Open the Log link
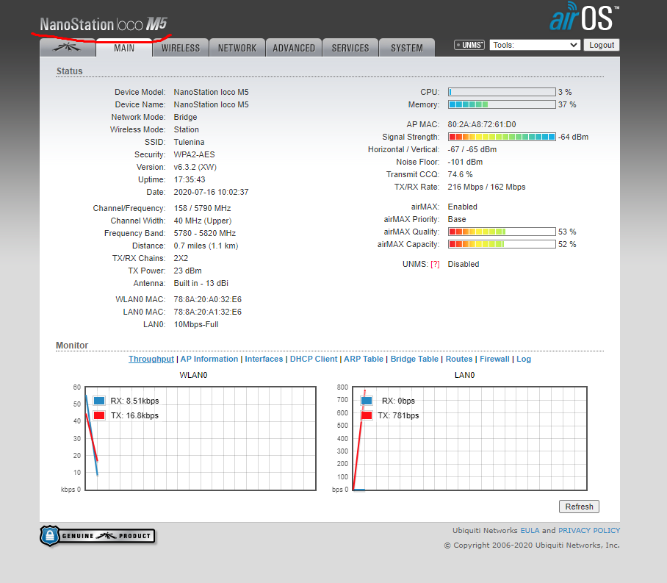667x583 pixels. 524,359
